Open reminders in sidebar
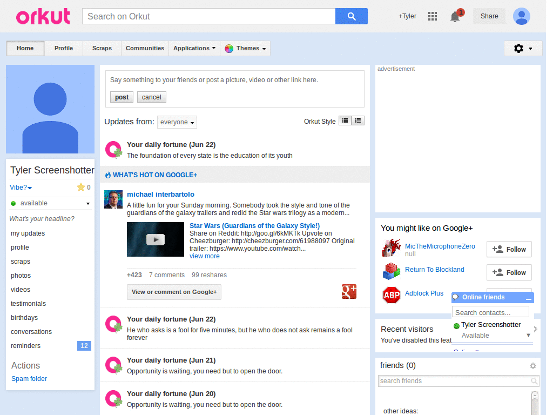This screenshot has height=415, width=553. coord(26,346)
